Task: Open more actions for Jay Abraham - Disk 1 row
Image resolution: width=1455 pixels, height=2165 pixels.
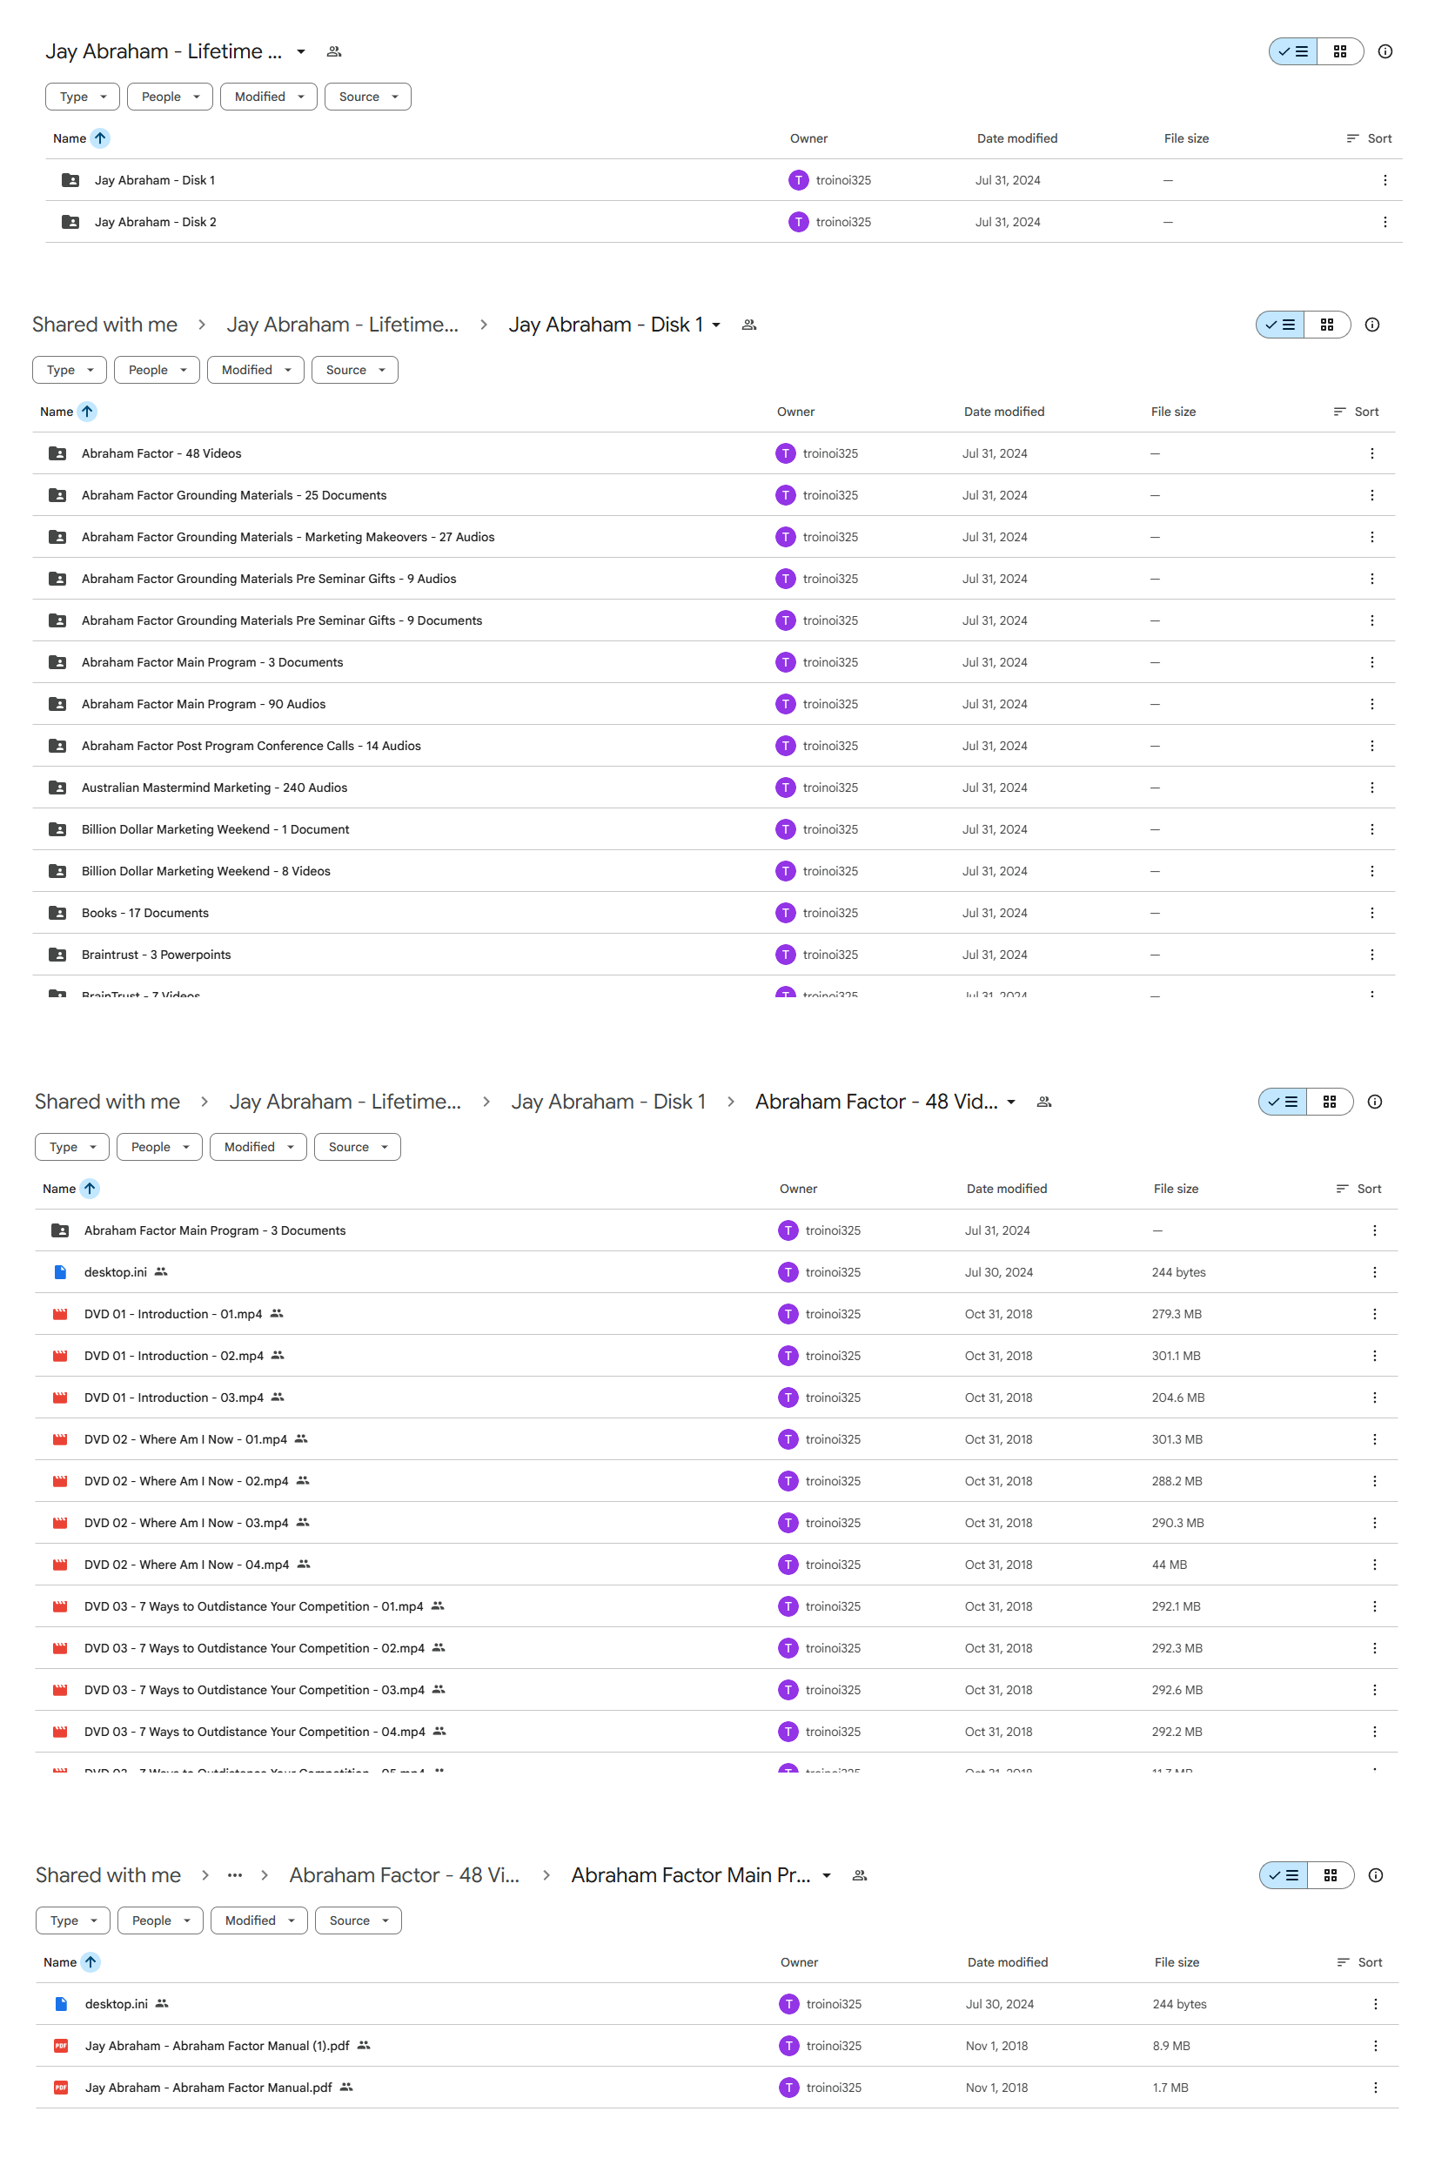Action: coord(1385,180)
